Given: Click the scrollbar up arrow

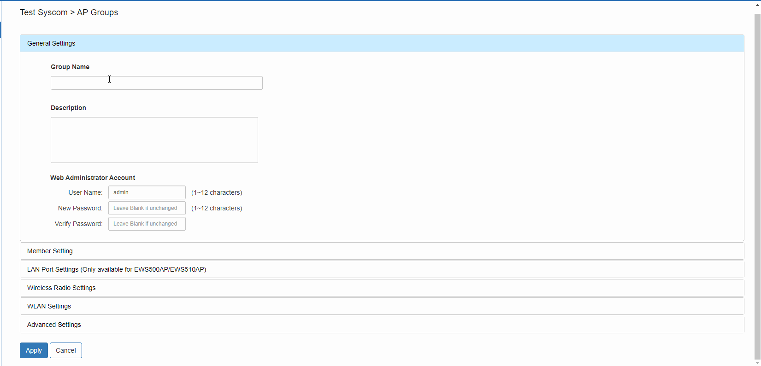Looking at the screenshot, I should 757,5.
